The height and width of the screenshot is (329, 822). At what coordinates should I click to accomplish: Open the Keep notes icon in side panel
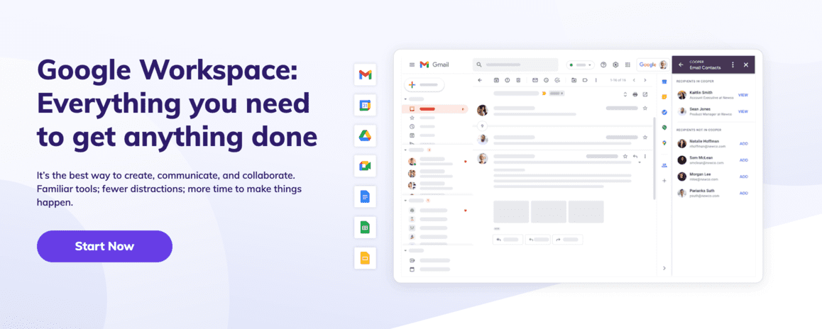click(664, 97)
